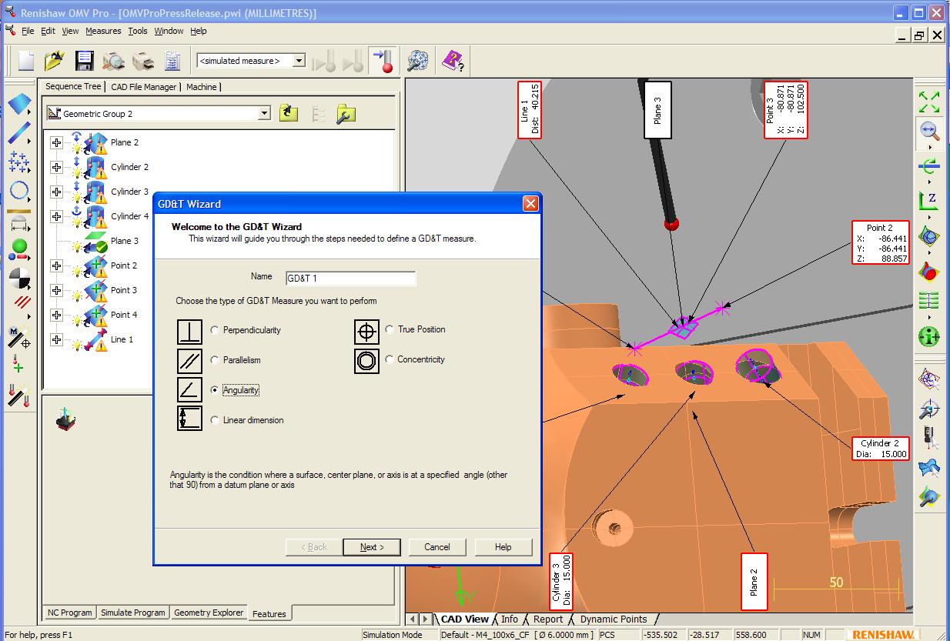The height and width of the screenshot is (641, 950).
Task: Click the zoom magnifier view icon
Action: point(930,132)
